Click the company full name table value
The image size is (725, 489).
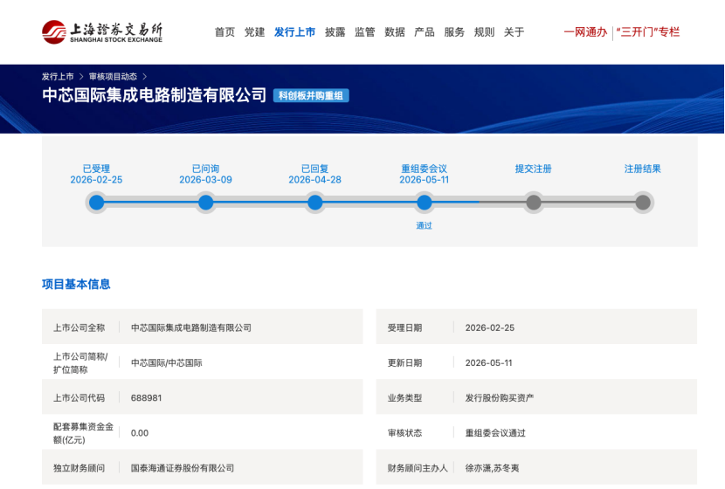(x=191, y=327)
